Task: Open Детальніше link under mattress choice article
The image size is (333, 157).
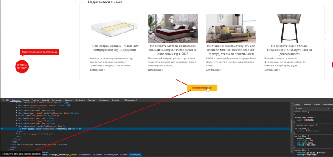Action: [98, 70]
